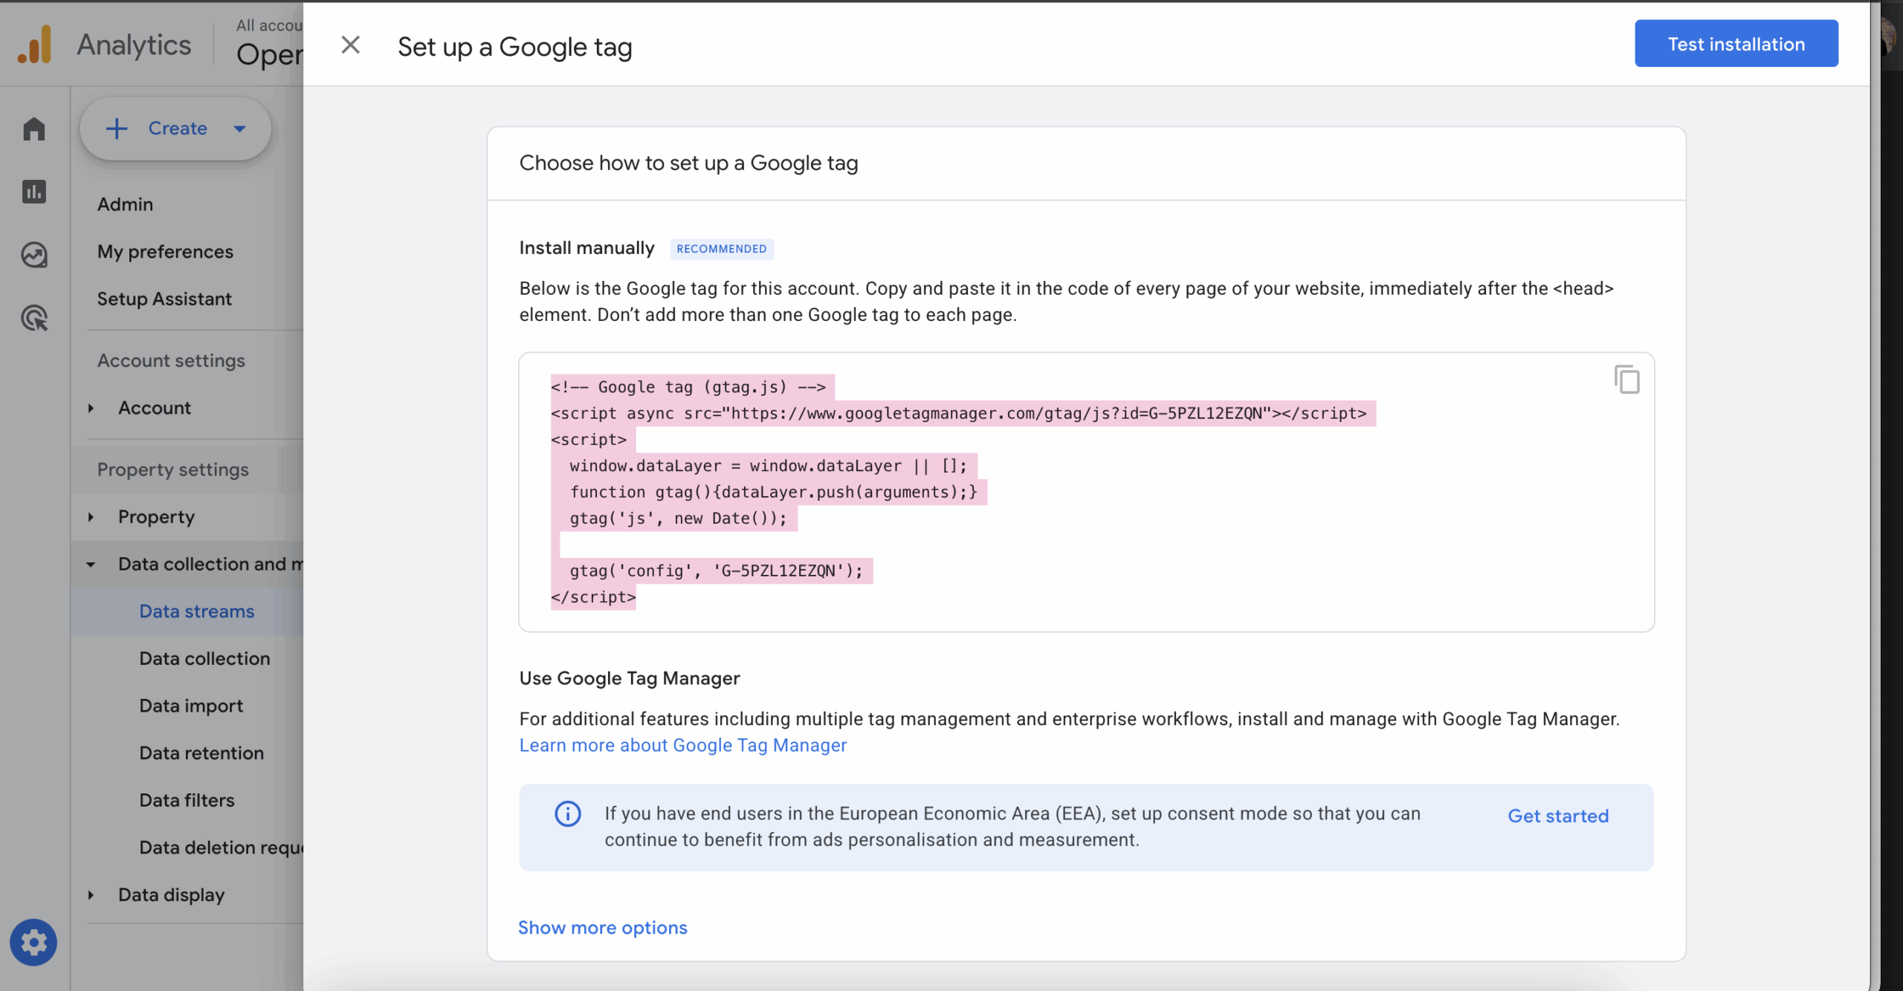1903x991 pixels.
Task: Copy the Google tag code snippet
Action: click(1626, 380)
